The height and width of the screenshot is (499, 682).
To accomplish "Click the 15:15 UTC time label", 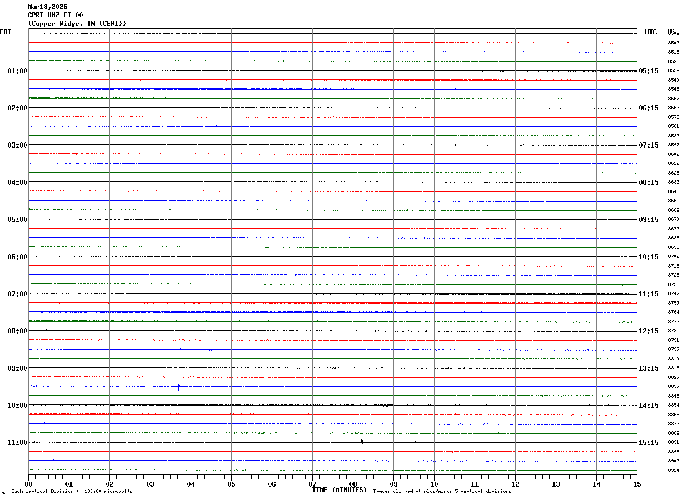I will pyautogui.click(x=648, y=443).
